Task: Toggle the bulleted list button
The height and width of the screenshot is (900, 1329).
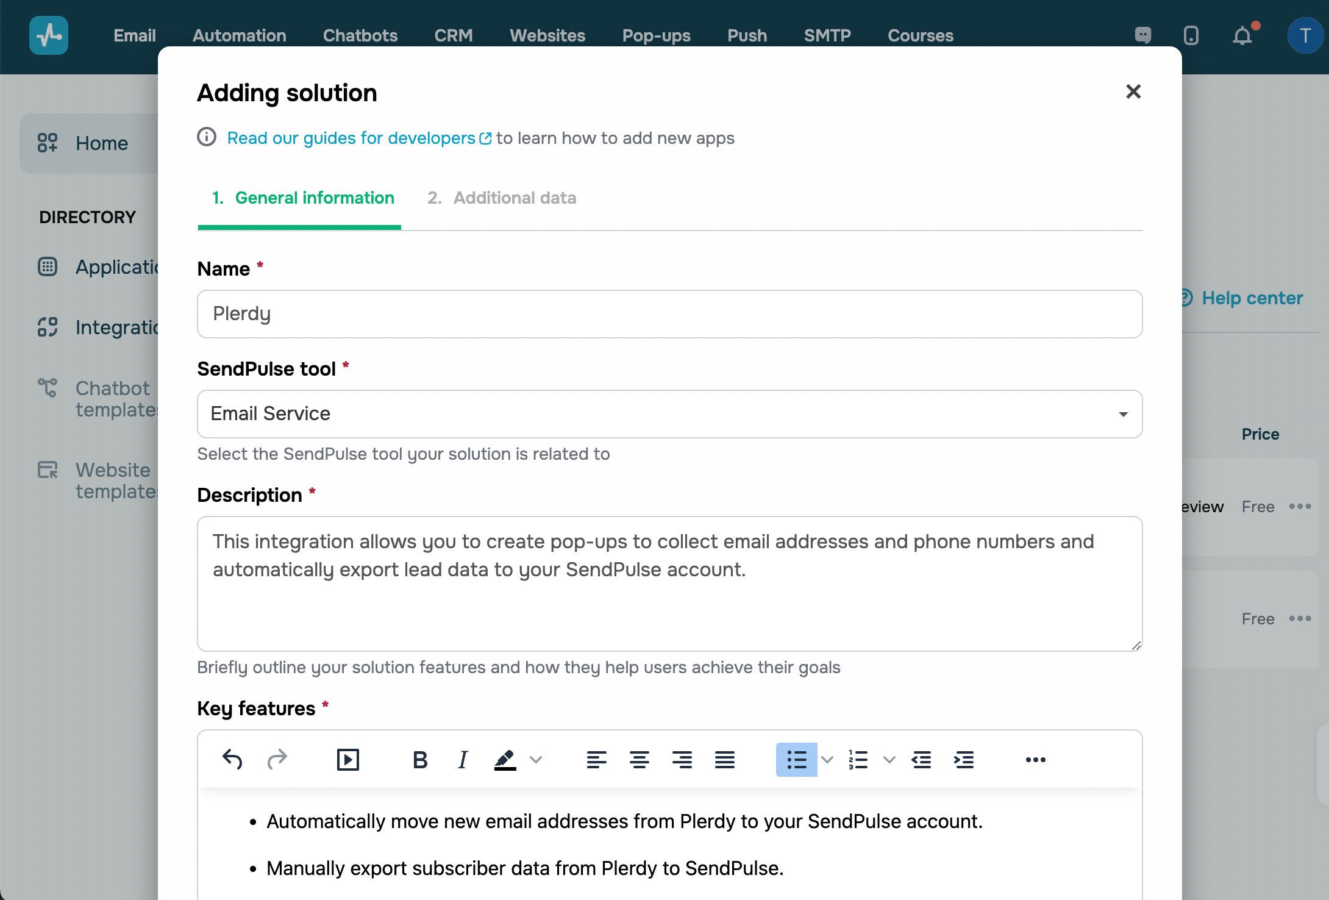Action: [x=796, y=760]
